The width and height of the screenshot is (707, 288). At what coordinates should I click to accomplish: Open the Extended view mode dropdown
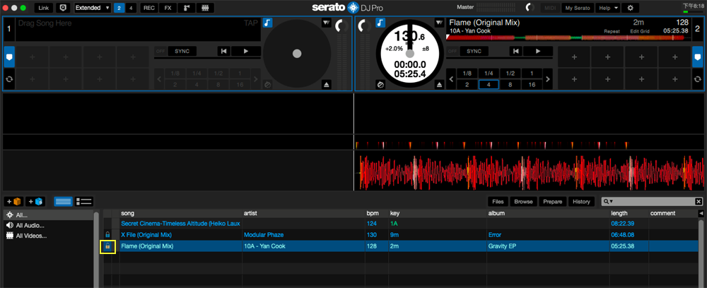pos(93,8)
